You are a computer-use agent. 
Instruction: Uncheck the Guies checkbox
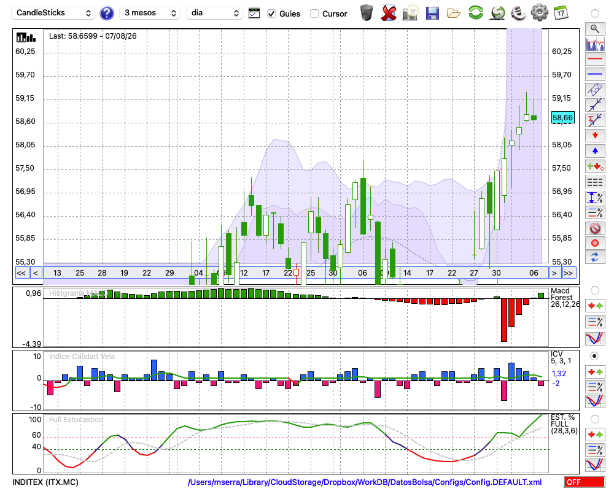click(271, 14)
